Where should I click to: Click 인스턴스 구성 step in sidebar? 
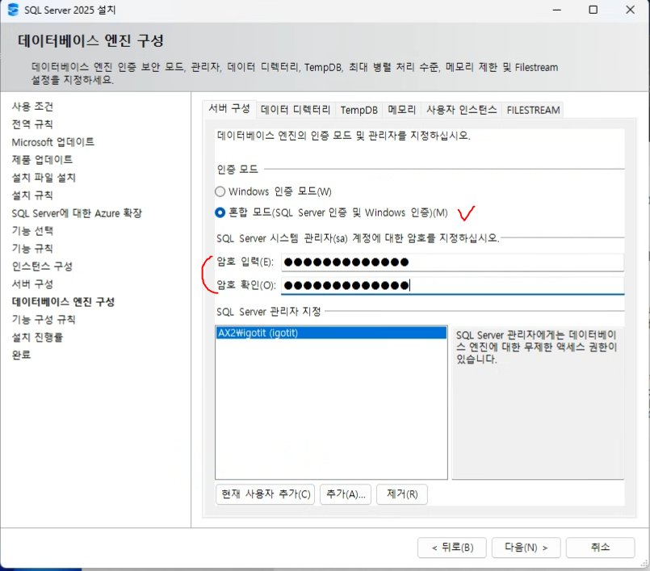(42, 267)
